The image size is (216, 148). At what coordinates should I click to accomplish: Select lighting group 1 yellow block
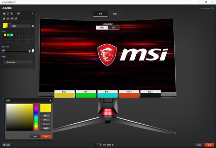[64, 94]
